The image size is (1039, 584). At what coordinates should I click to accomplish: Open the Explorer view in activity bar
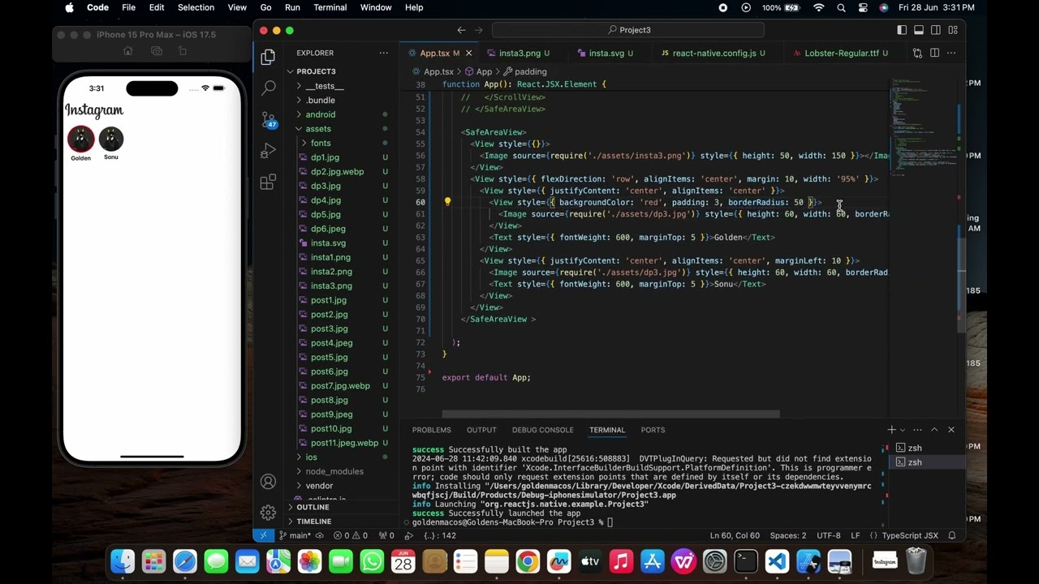coord(268,57)
